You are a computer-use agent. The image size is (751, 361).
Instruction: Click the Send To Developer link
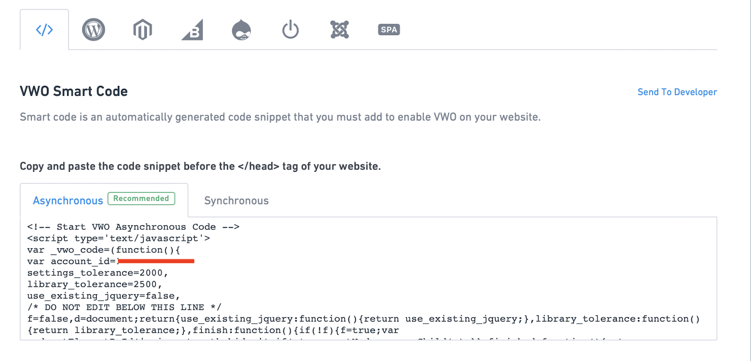677,92
